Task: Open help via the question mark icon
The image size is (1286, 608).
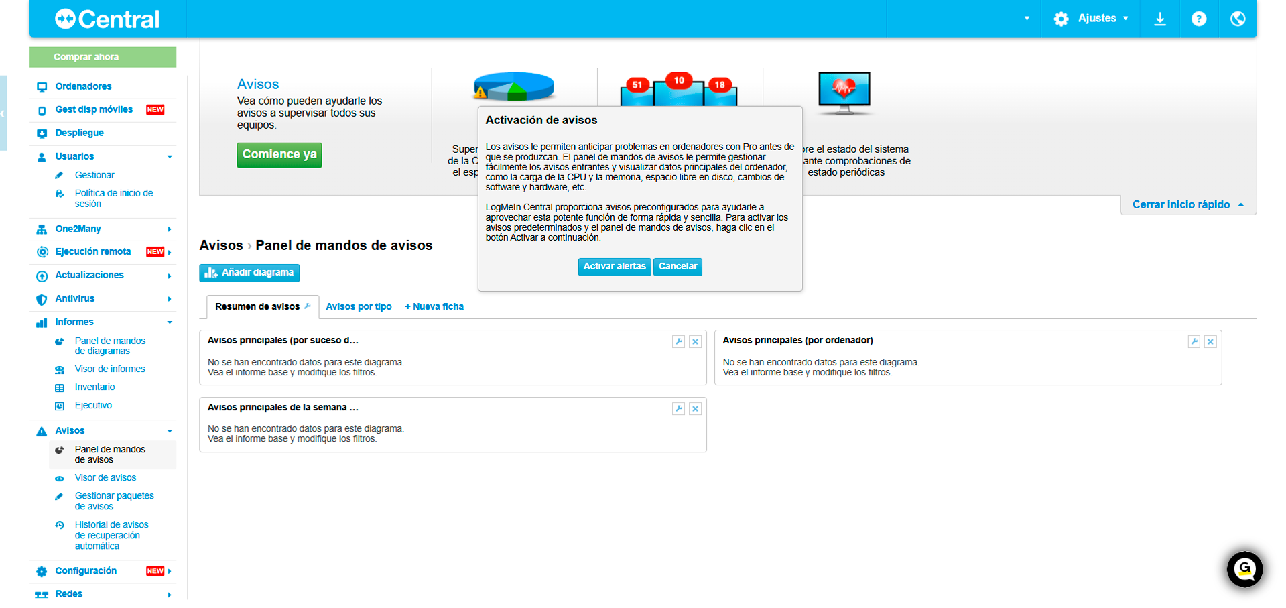Action: (x=1199, y=18)
